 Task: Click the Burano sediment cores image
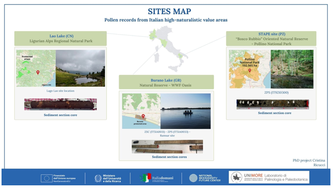pyautogui.click(x=167, y=147)
